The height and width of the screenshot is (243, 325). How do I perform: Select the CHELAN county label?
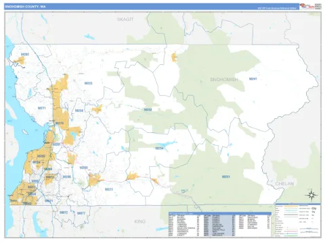pyautogui.click(x=284, y=184)
